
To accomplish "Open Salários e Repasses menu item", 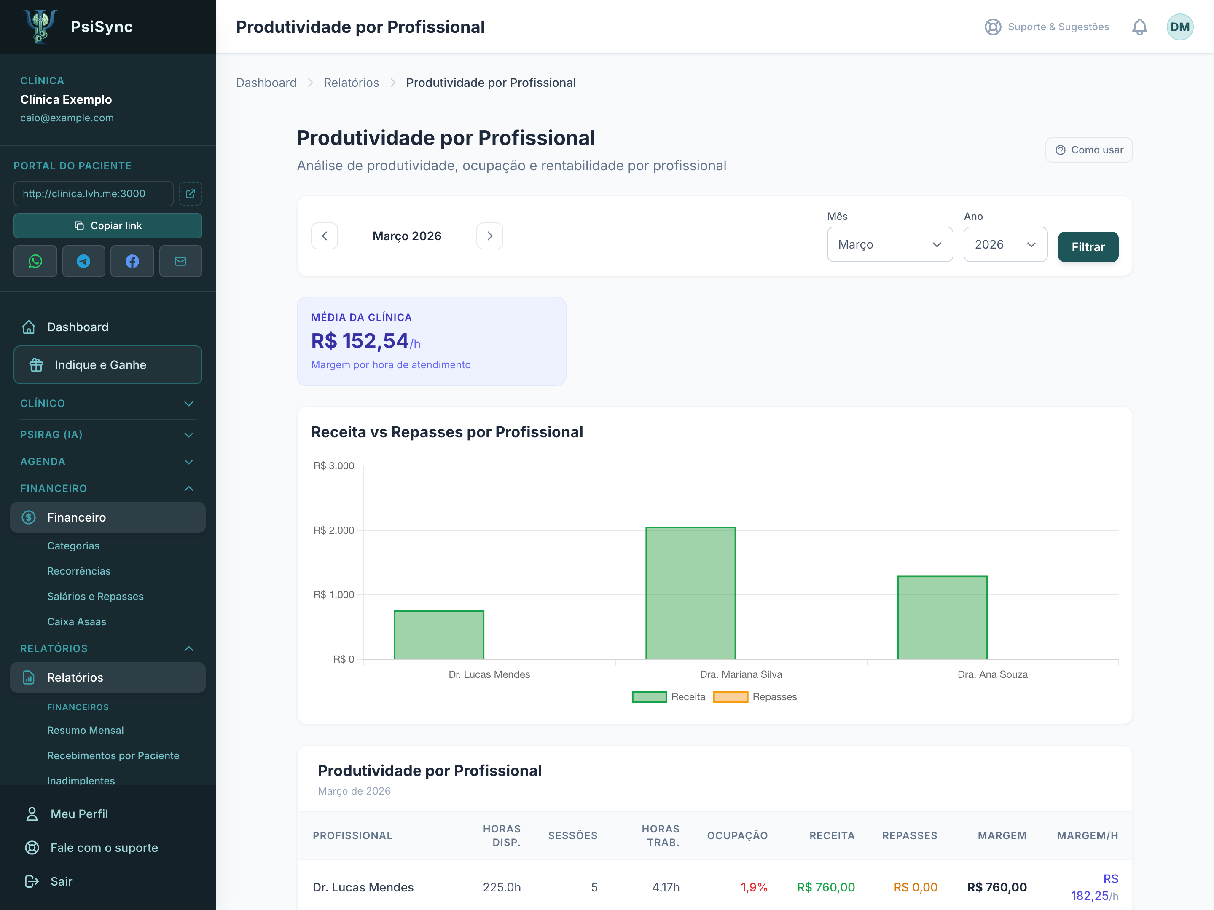I will (x=96, y=596).
